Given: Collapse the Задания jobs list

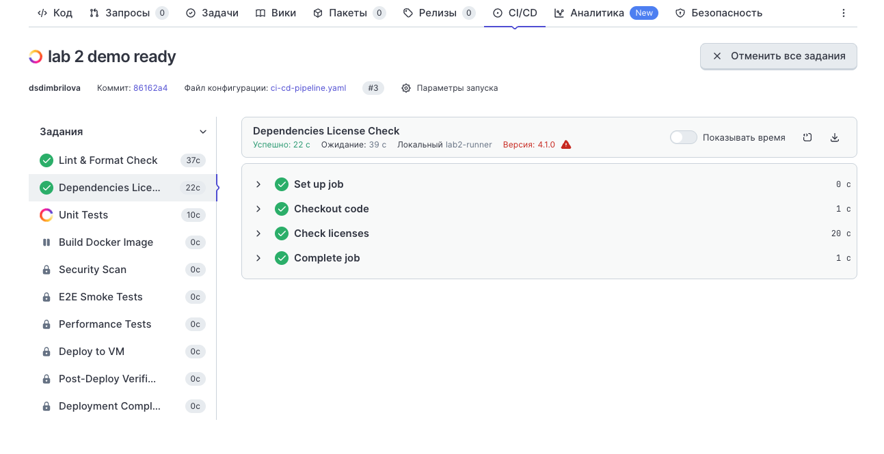Looking at the screenshot, I should tap(202, 132).
